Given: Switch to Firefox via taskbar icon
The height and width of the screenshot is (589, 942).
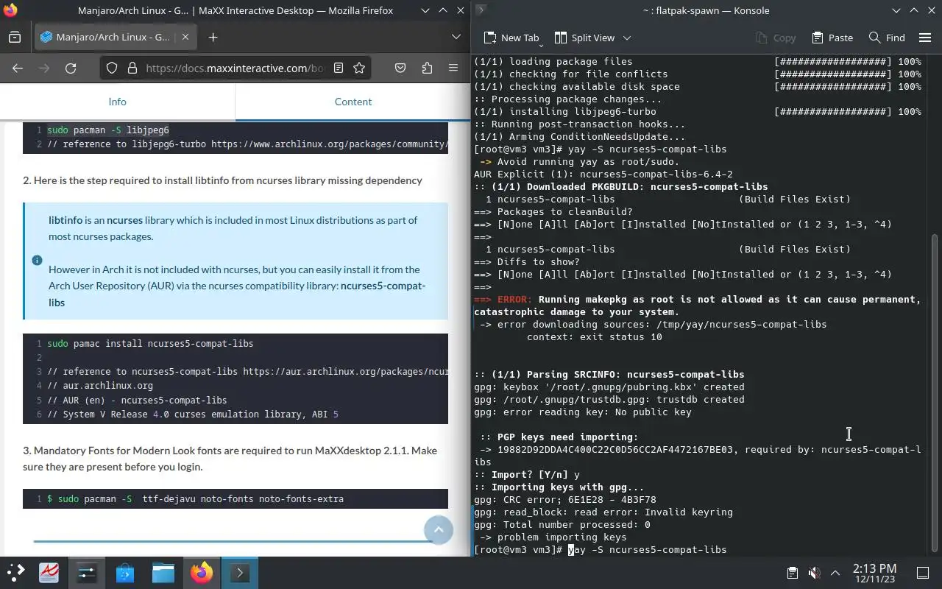Looking at the screenshot, I should [x=202, y=573].
